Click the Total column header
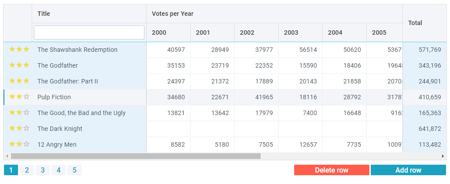Image resolution: width=450 pixels, height=184 pixels. pyautogui.click(x=415, y=23)
